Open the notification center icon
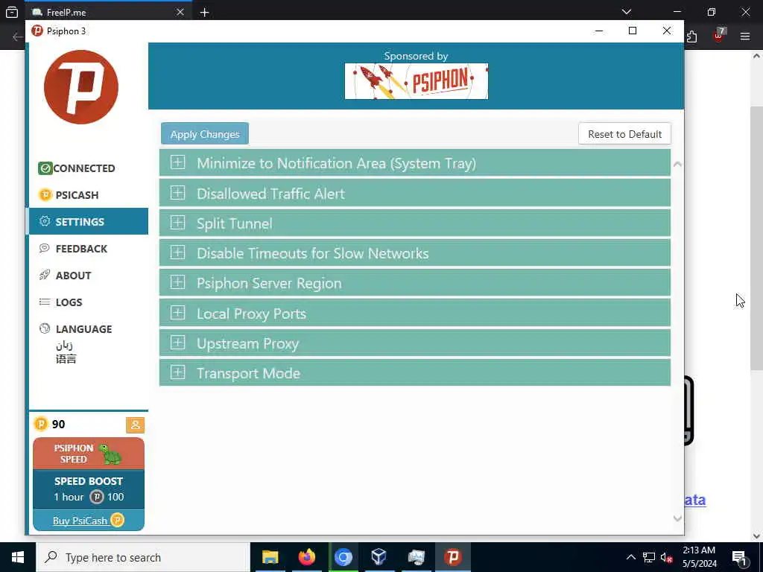 pos(739,557)
